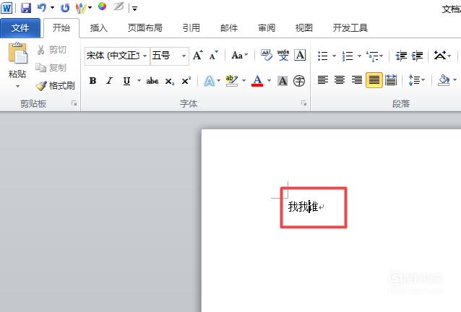Apply red font color A

click(x=257, y=81)
